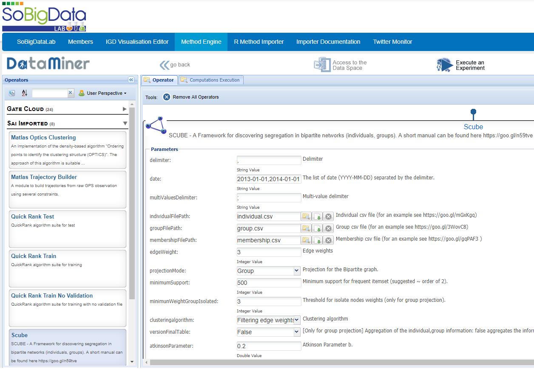The image size is (534, 369).
Task: Click the minimumSupport input field
Action: (269, 283)
